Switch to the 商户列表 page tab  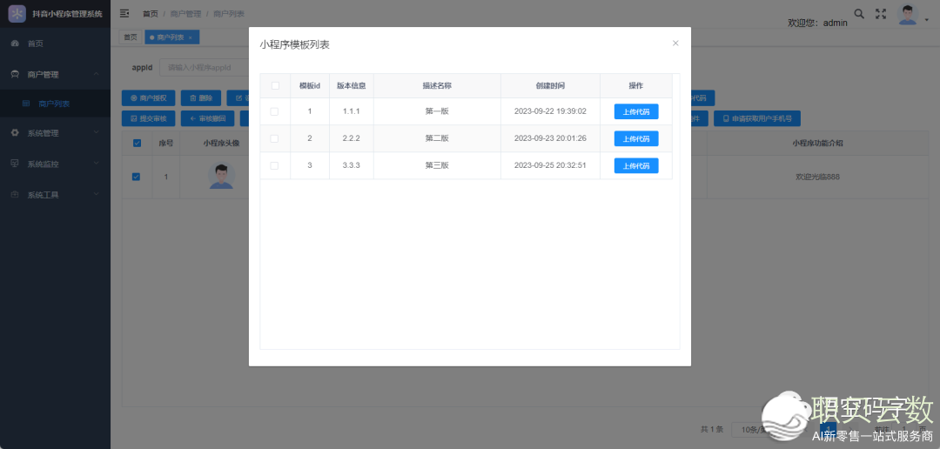(x=172, y=37)
